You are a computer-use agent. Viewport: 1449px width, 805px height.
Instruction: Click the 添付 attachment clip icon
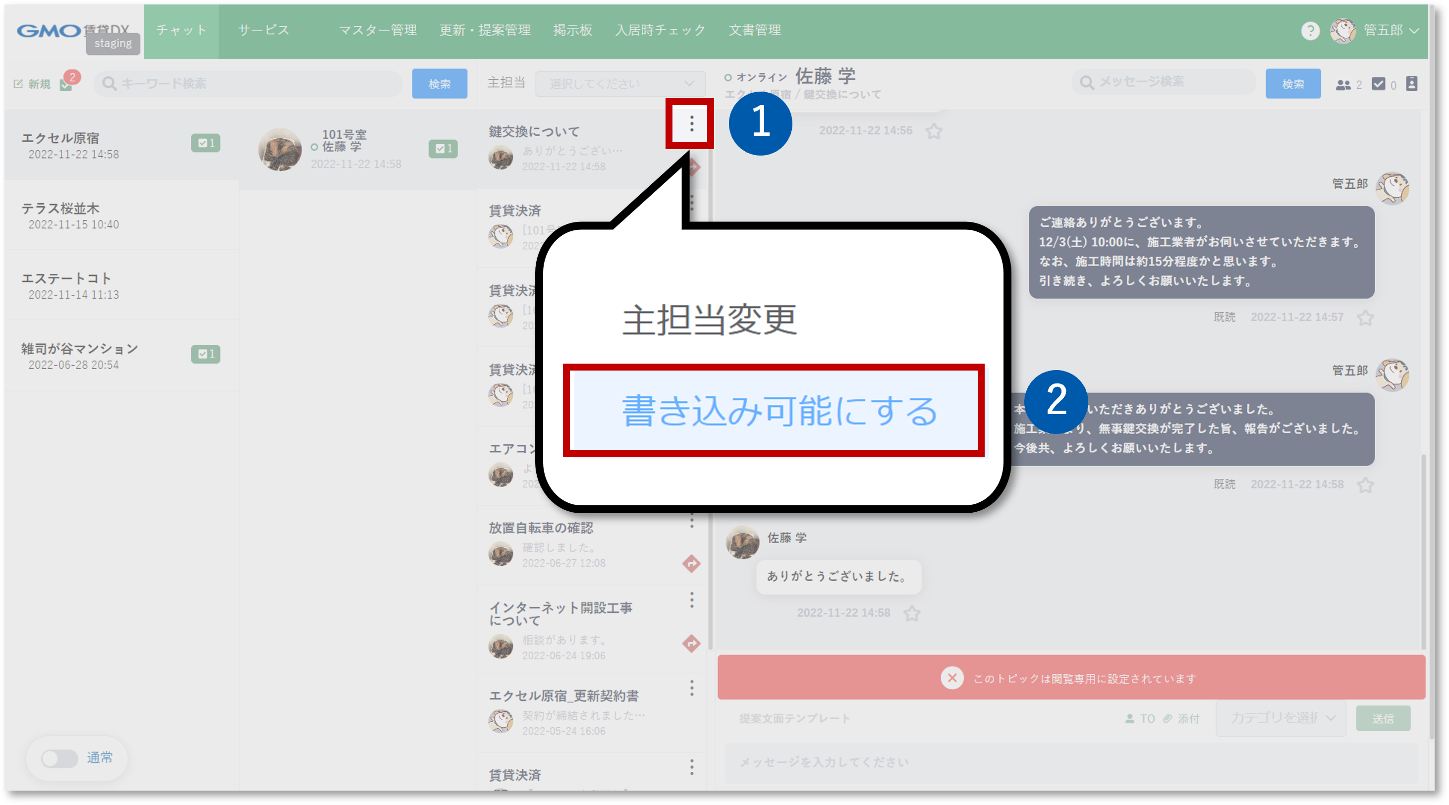tap(1168, 718)
